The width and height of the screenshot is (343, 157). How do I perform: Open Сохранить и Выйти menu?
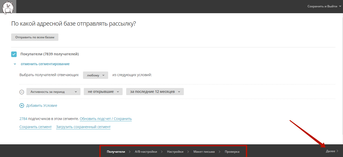click(324, 6)
